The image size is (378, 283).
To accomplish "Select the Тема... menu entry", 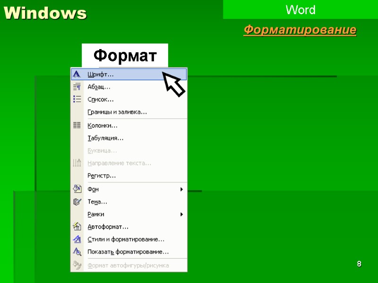I will point(129,202).
